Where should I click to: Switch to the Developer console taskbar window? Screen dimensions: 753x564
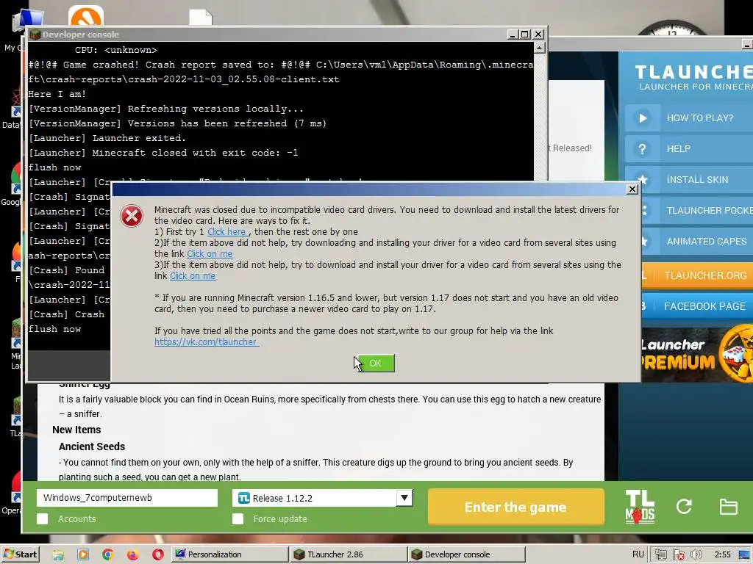tap(467, 554)
